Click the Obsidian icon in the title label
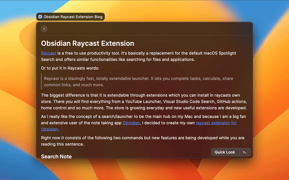The image size is (289, 180). coord(40,17)
